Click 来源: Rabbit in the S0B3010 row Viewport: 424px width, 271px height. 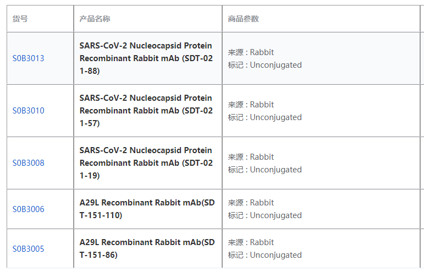(251, 105)
